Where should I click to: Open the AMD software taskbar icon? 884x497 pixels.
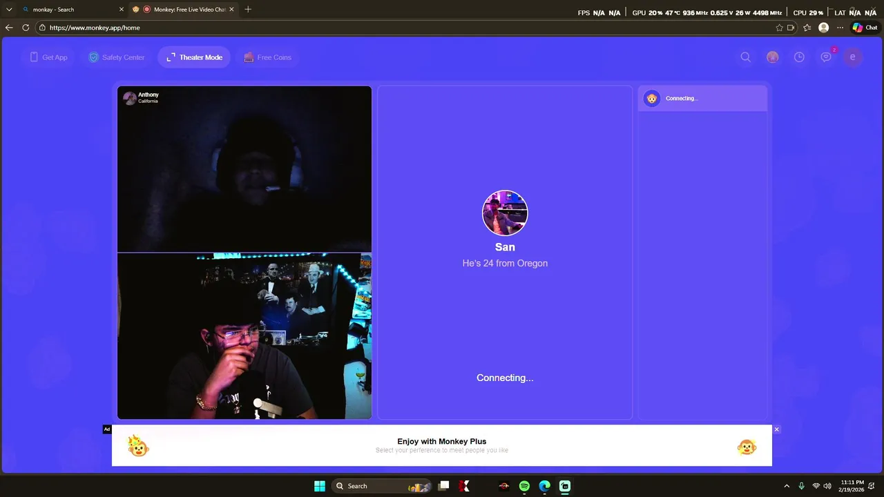pos(504,486)
